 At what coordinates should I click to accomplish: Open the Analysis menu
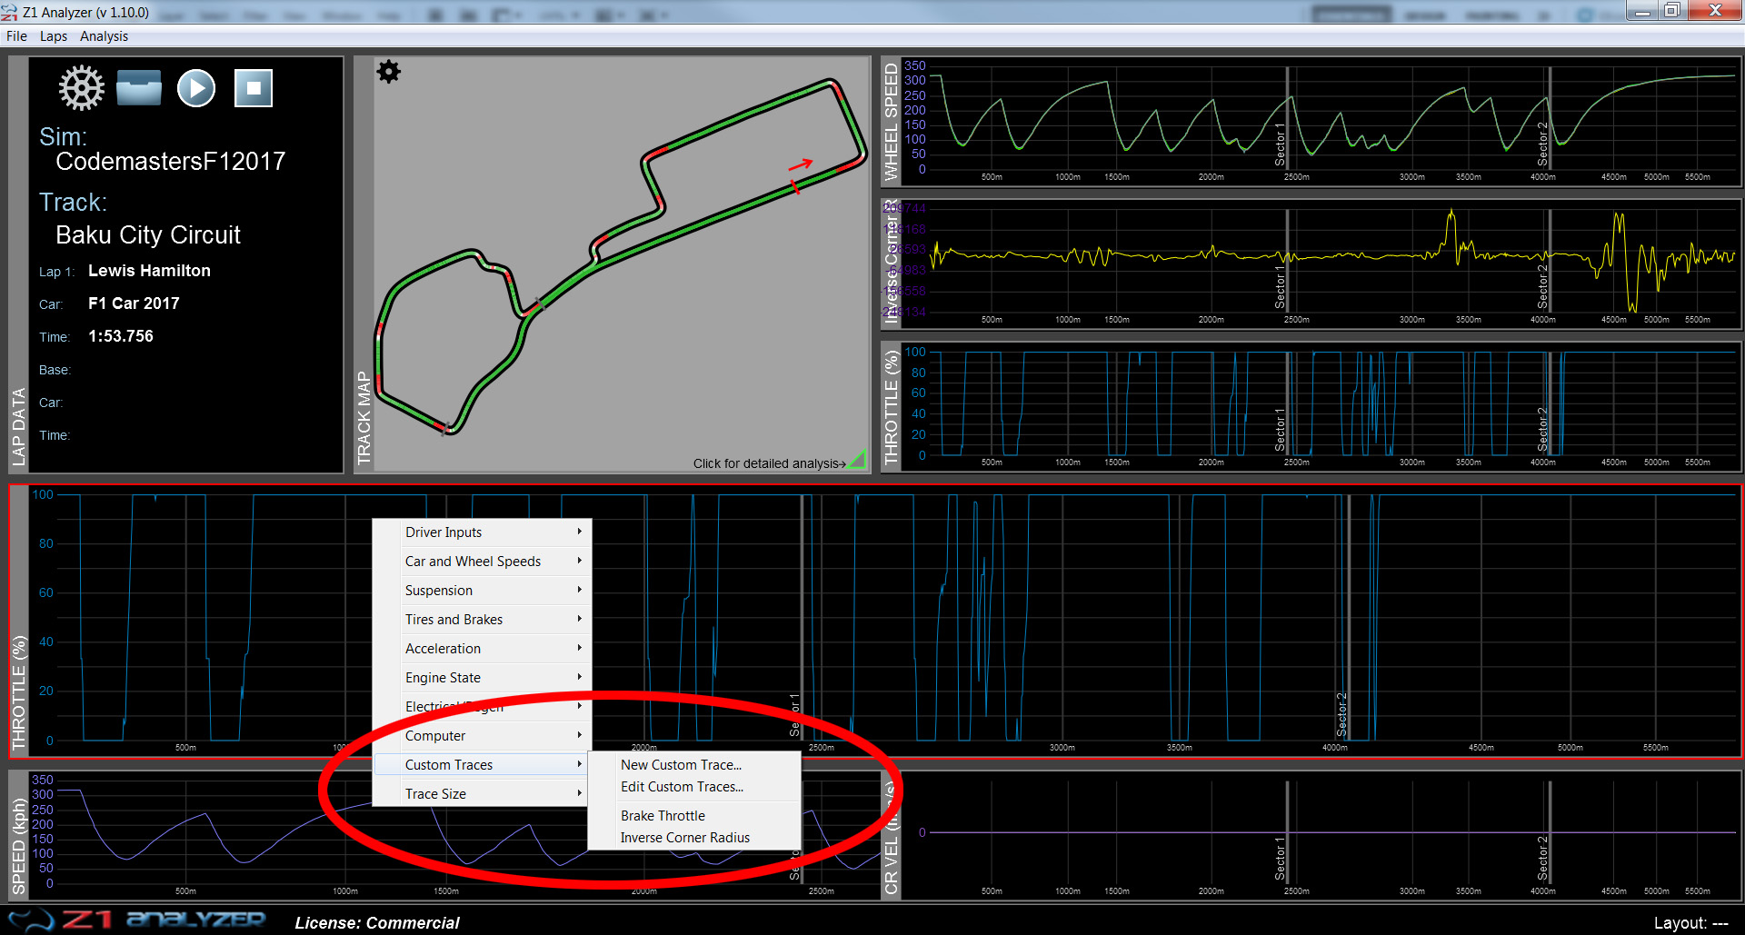point(104,36)
